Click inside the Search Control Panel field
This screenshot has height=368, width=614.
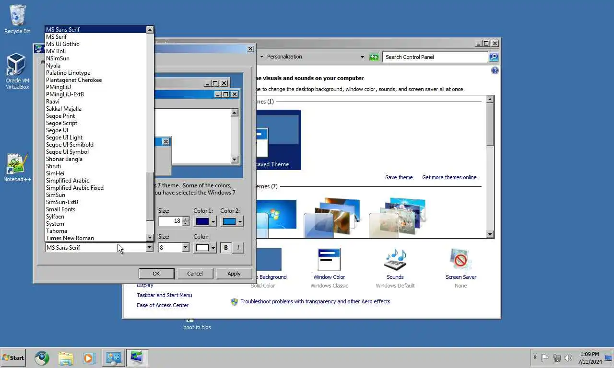pyautogui.click(x=435, y=57)
